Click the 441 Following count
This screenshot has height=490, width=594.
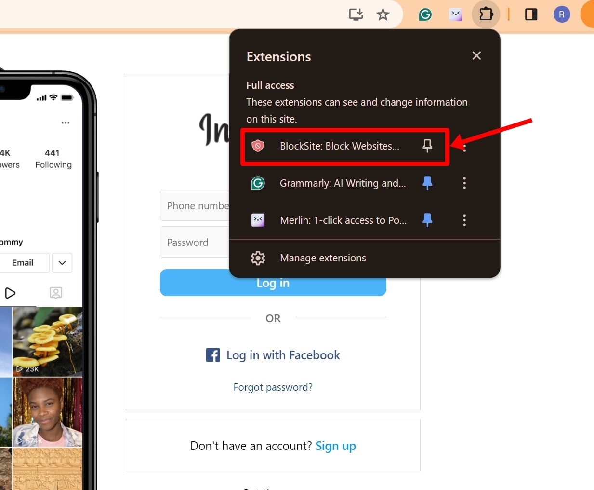(53, 159)
